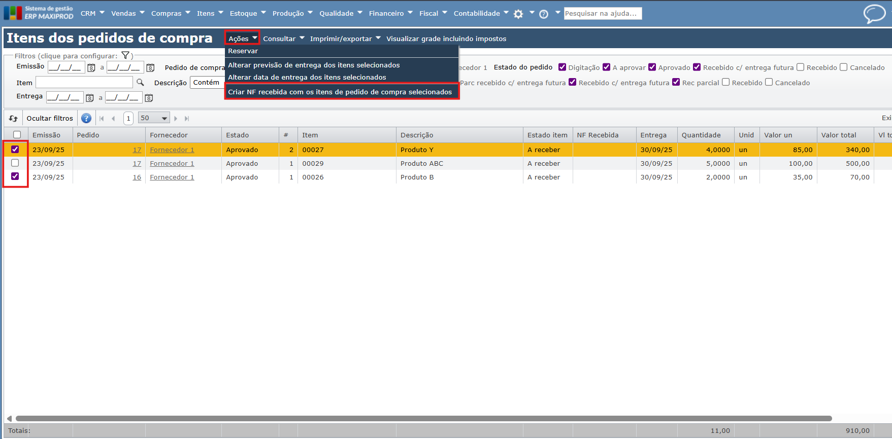This screenshot has height=439, width=892.
Task: Expand the Vendas menu
Action: pyautogui.click(x=128, y=13)
